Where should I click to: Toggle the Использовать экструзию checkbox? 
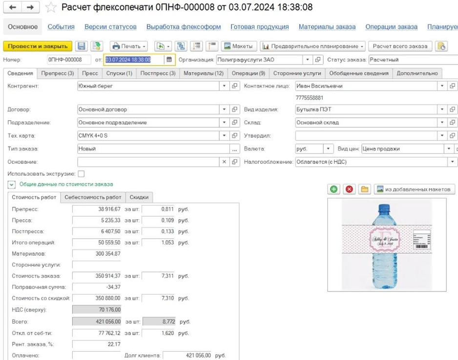tap(81, 174)
